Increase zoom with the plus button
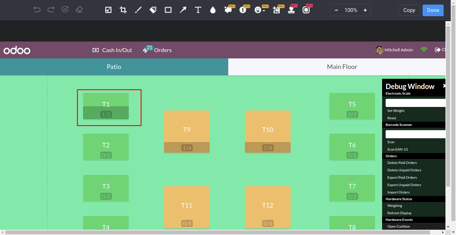Screen dimensions: 456x235 [365, 10]
